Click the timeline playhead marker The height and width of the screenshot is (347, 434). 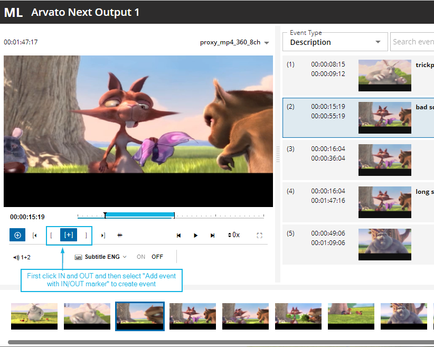point(105,215)
